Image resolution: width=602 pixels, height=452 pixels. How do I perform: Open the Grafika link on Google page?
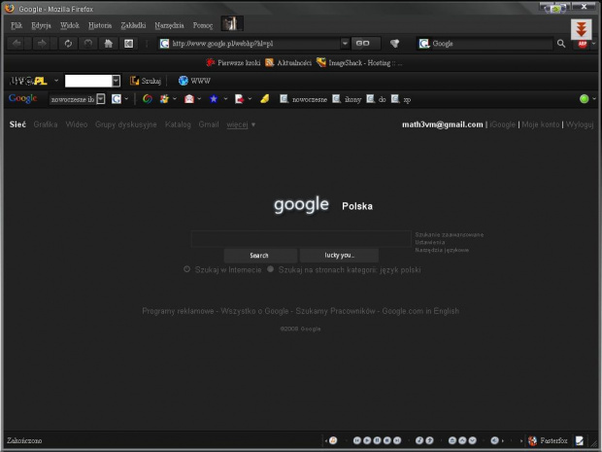pos(46,124)
